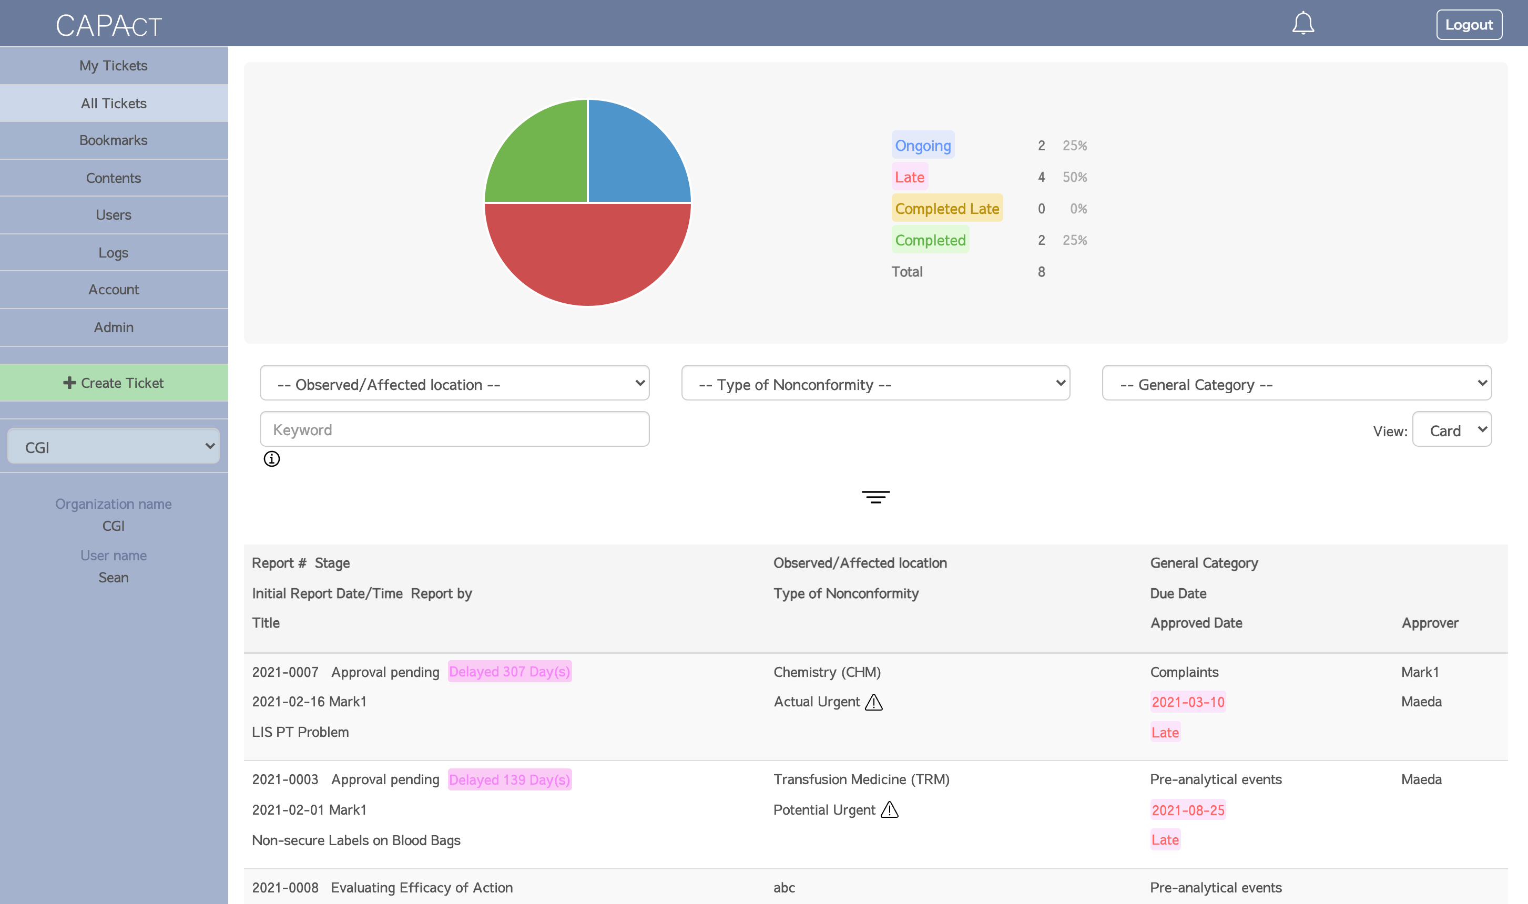Image resolution: width=1528 pixels, height=904 pixels.
Task: Click the filter lines icon above table
Action: point(875,497)
